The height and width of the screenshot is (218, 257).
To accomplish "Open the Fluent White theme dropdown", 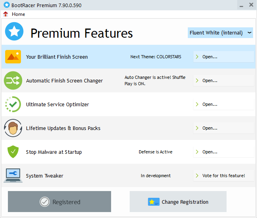I will tap(220, 33).
